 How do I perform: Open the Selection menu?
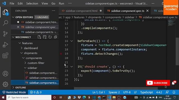tap(32, 3)
